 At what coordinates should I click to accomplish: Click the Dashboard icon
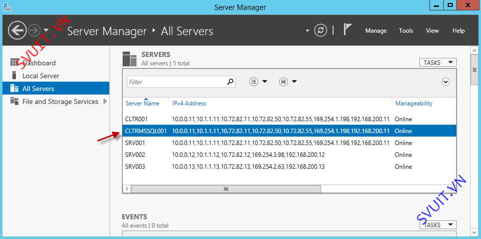tap(14, 63)
